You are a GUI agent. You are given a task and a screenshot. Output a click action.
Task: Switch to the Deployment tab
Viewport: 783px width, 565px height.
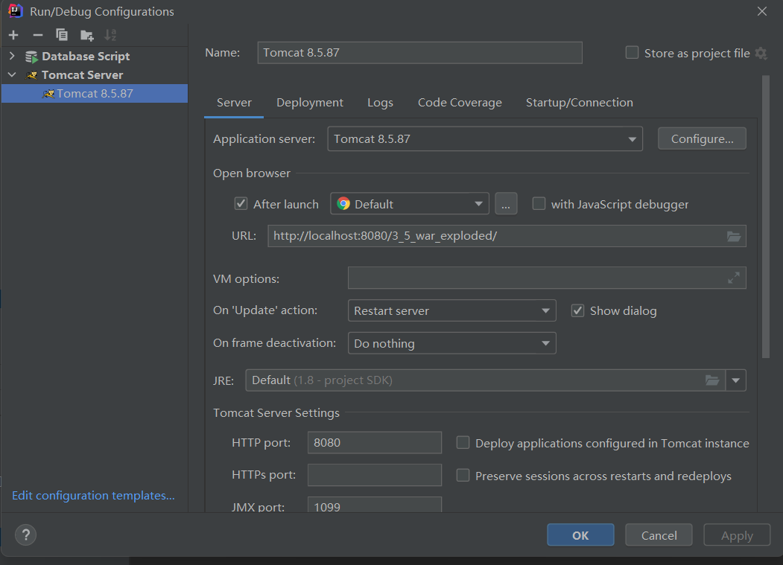pos(310,103)
